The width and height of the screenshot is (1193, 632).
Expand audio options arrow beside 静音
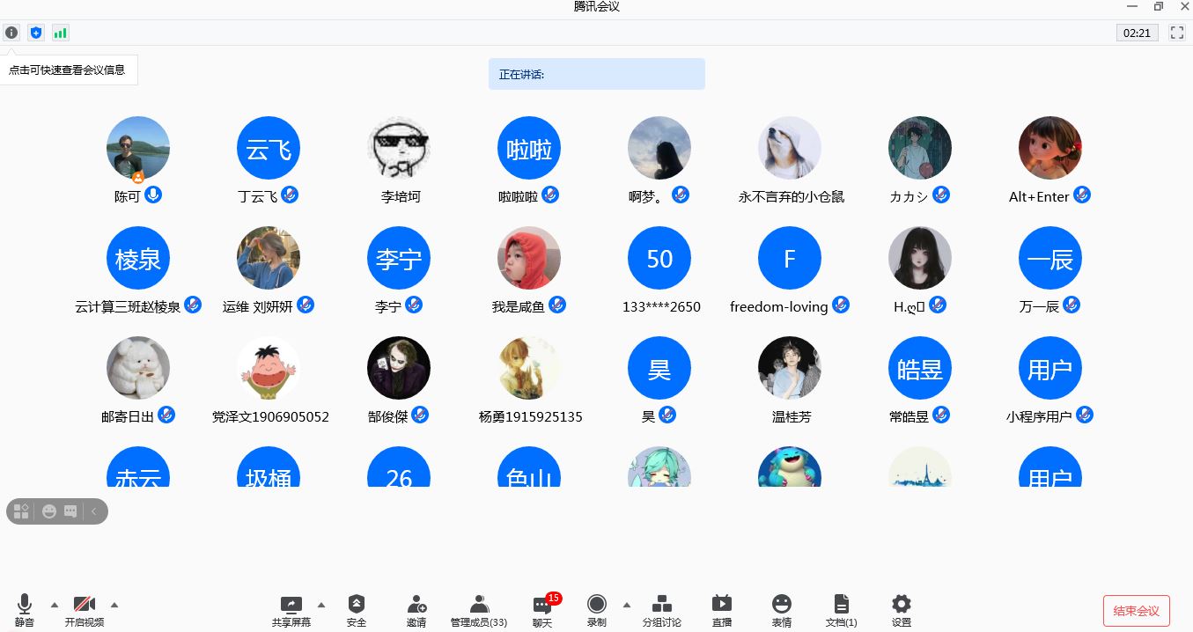pos(55,605)
